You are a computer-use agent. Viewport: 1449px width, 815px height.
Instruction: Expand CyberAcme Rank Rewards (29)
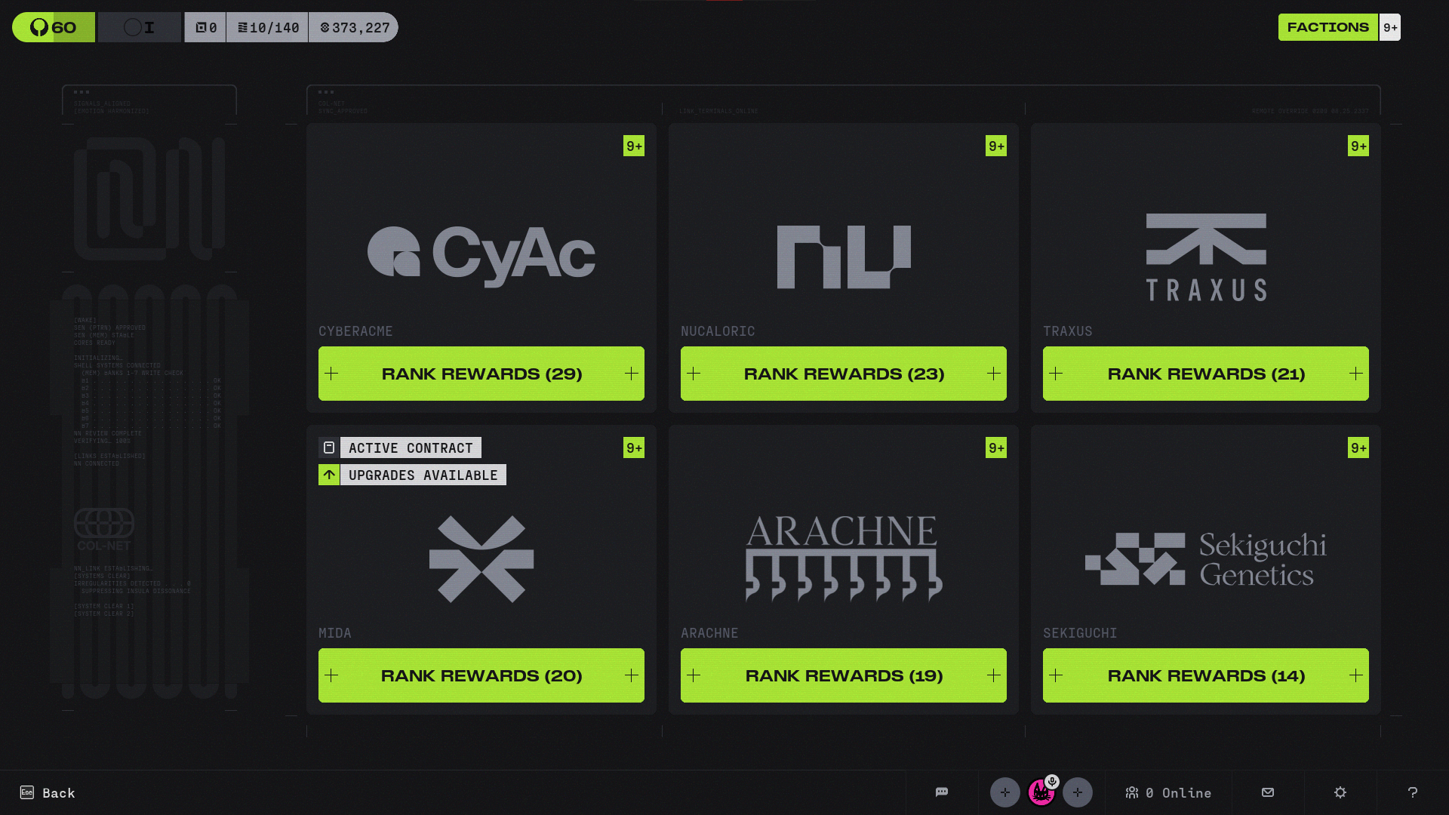tap(481, 374)
